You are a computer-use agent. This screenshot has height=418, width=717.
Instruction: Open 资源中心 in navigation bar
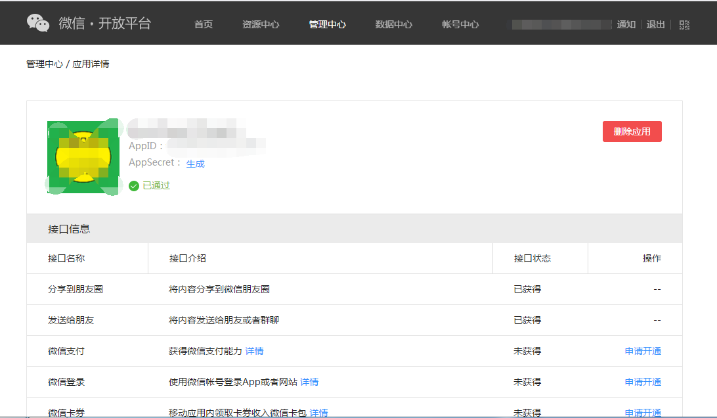(x=261, y=24)
